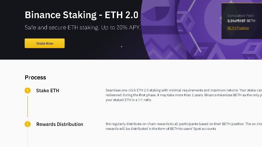Screen dimensions: 262x147
Task: Select the Stake ETH step title
Action: tap(47, 91)
